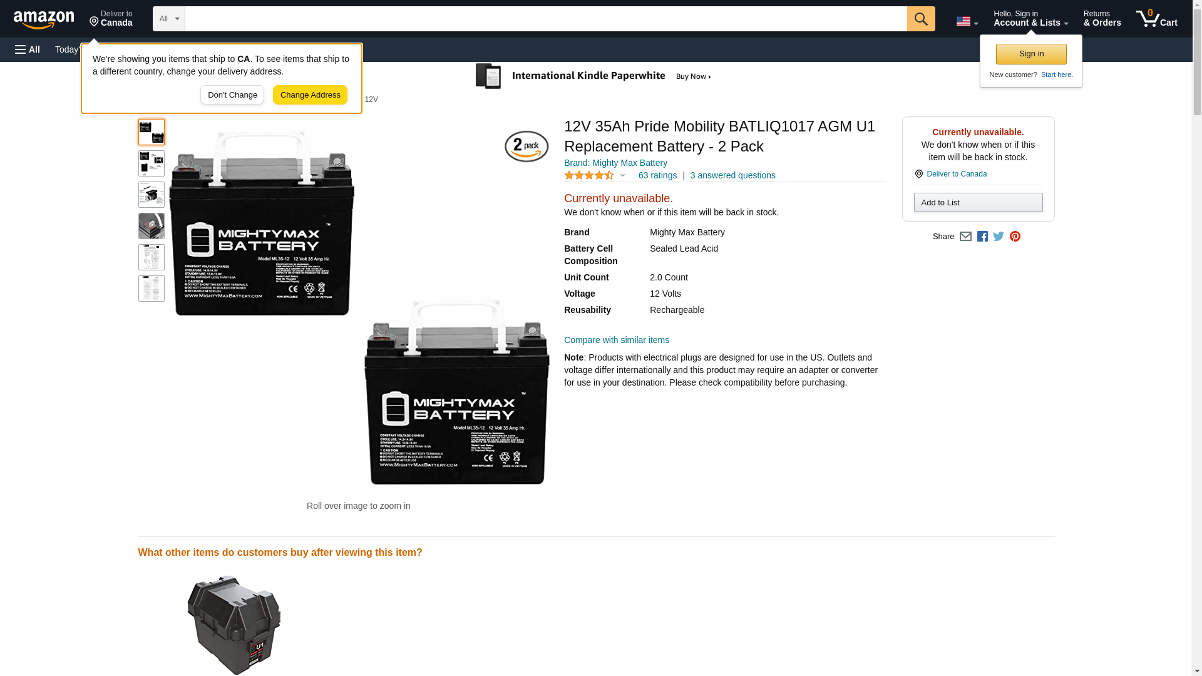Click the yellow Sign in button

[x=1031, y=54]
